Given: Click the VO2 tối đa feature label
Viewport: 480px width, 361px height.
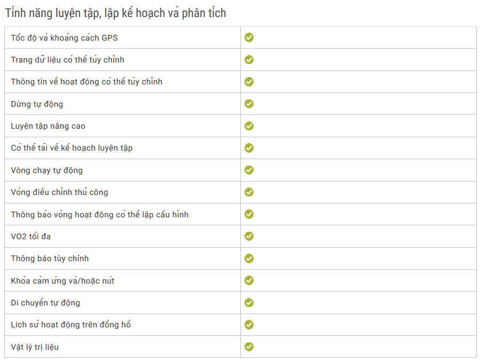Looking at the screenshot, I should [x=30, y=237].
